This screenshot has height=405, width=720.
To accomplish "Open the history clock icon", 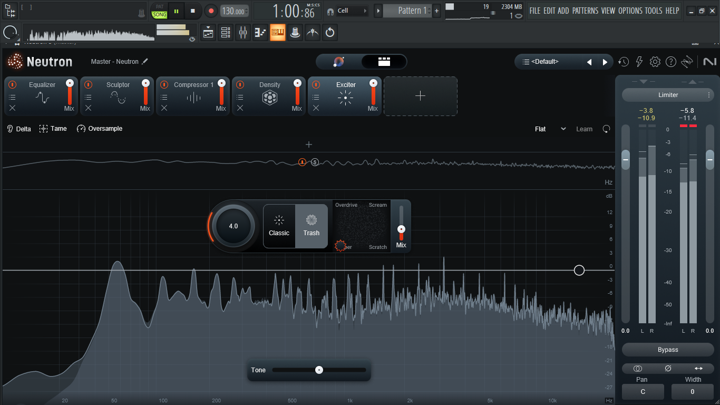I will [624, 62].
